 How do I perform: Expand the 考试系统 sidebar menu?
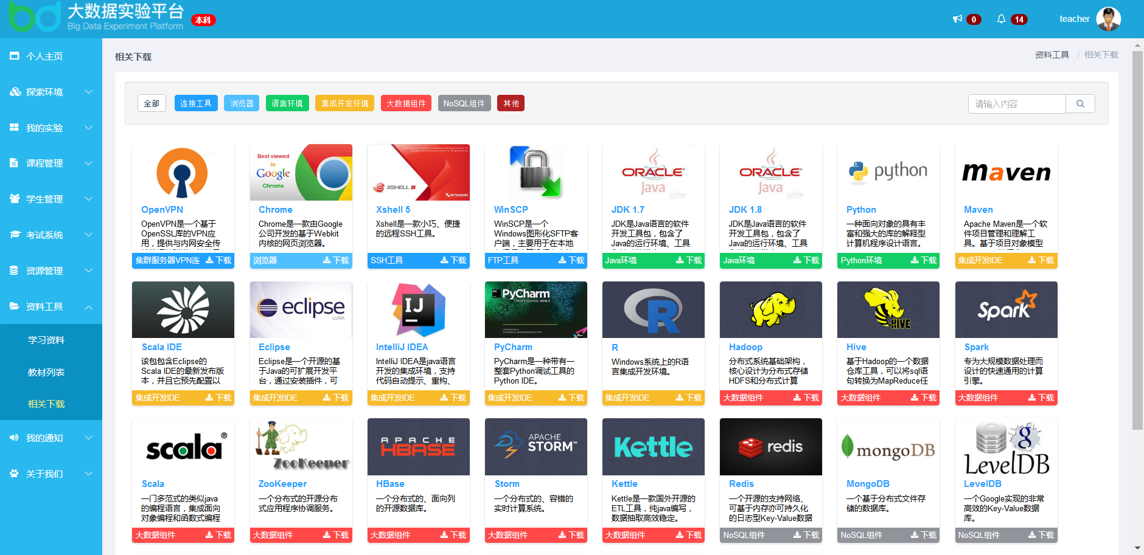point(51,235)
